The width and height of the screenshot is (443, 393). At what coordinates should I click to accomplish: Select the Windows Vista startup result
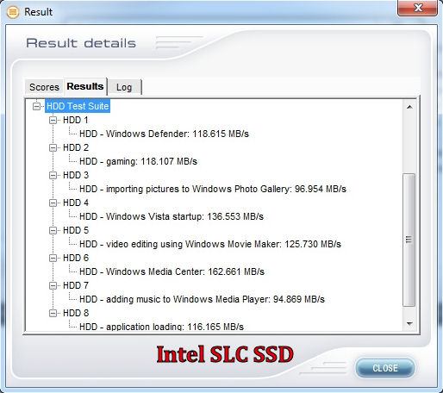click(172, 216)
